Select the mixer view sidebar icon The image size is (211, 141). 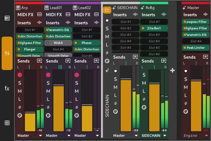click(7, 53)
